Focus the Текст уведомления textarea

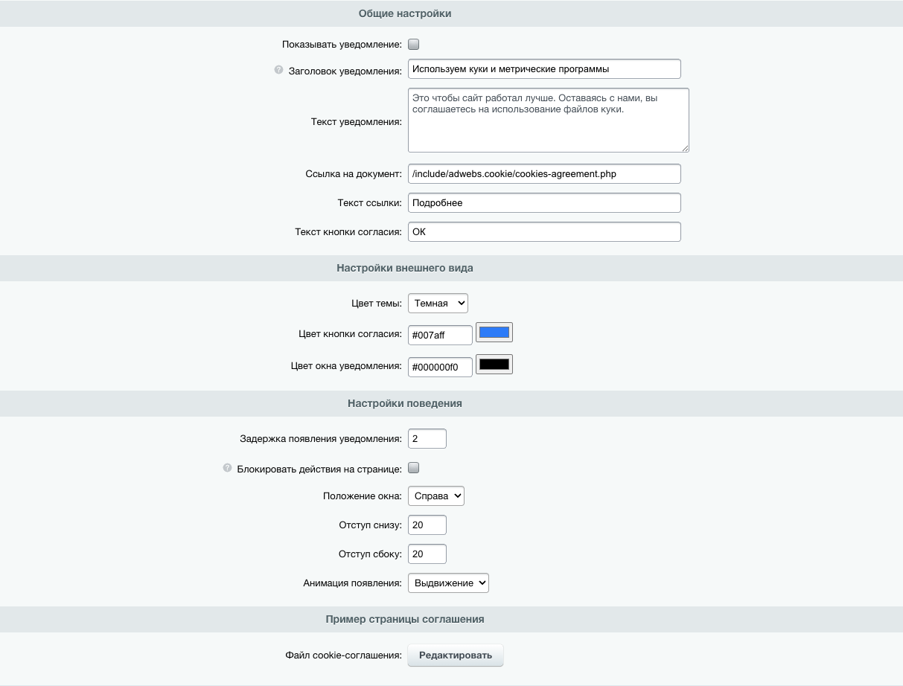click(548, 121)
